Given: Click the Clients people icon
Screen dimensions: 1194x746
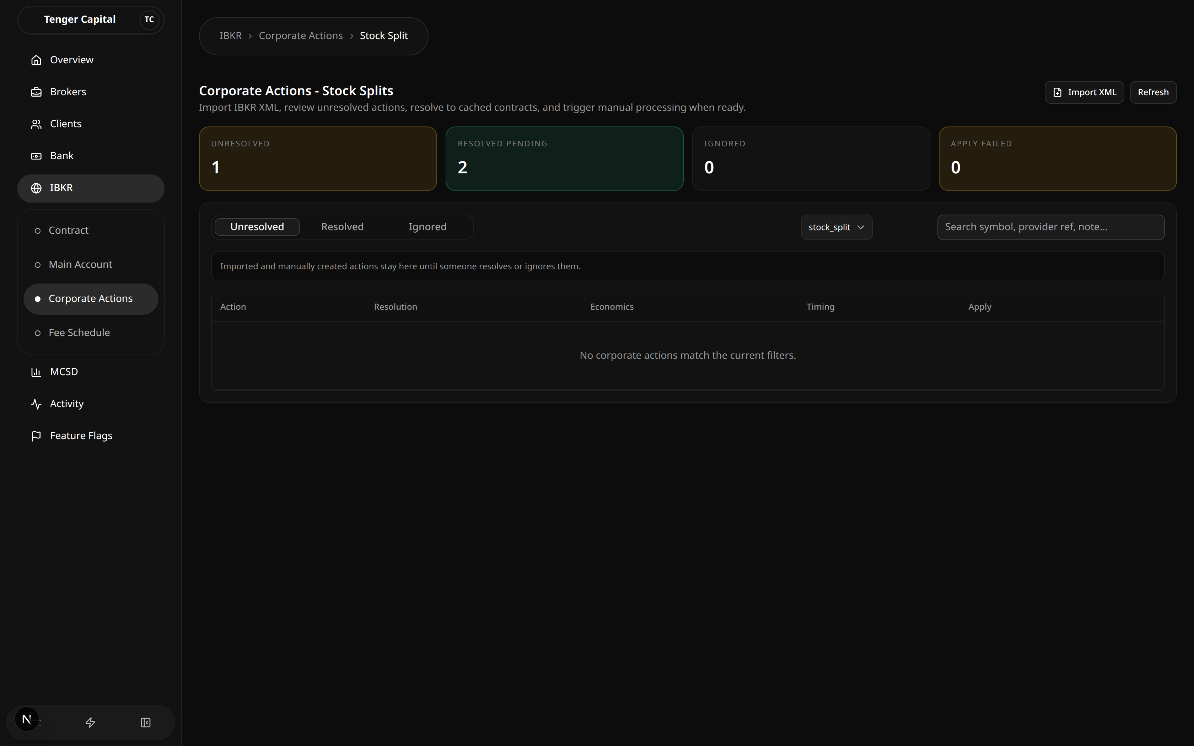Looking at the screenshot, I should (x=36, y=124).
